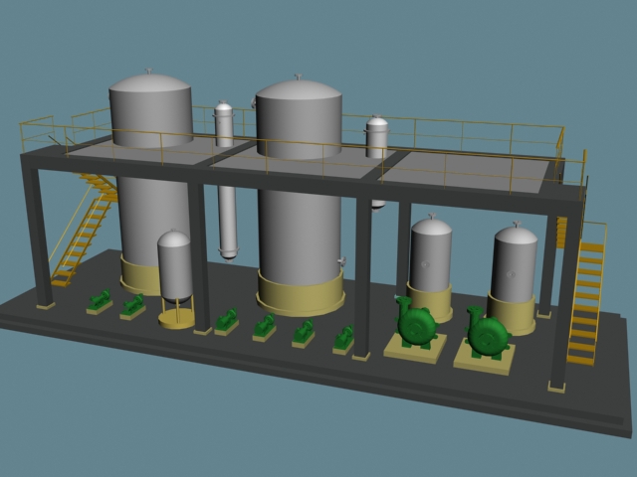The image size is (637, 477).
Task: Select the large center storage tank
Action: pyautogui.click(x=300, y=195)
